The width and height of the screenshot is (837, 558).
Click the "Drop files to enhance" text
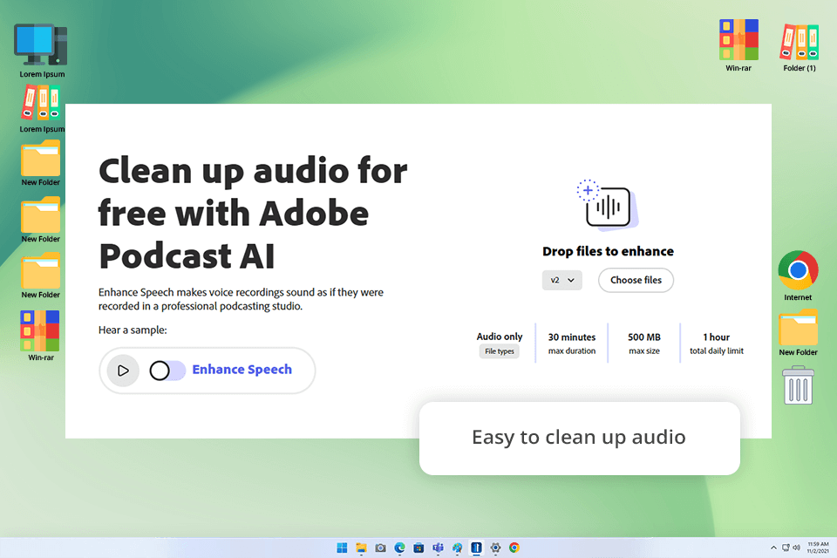pos(608,251)
